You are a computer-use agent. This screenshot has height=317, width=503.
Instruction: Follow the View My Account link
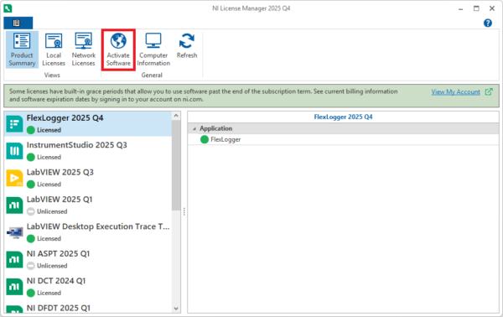click(x=455, y=92)
